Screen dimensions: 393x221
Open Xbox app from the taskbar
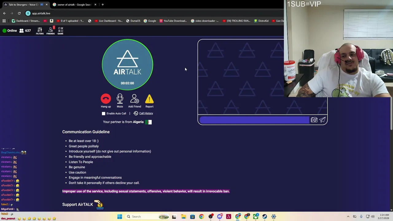tap(256, 216)
